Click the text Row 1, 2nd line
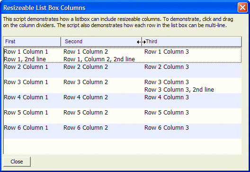Screen dimensions: 250x172 [x=25, y=59]
